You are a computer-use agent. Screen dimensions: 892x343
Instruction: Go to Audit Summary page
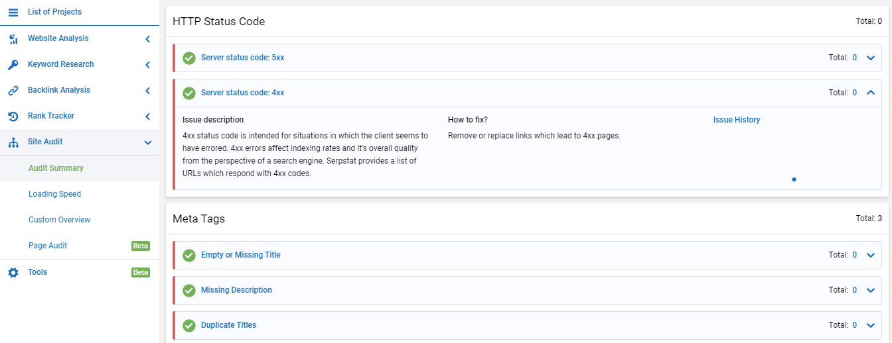(56, 168)
